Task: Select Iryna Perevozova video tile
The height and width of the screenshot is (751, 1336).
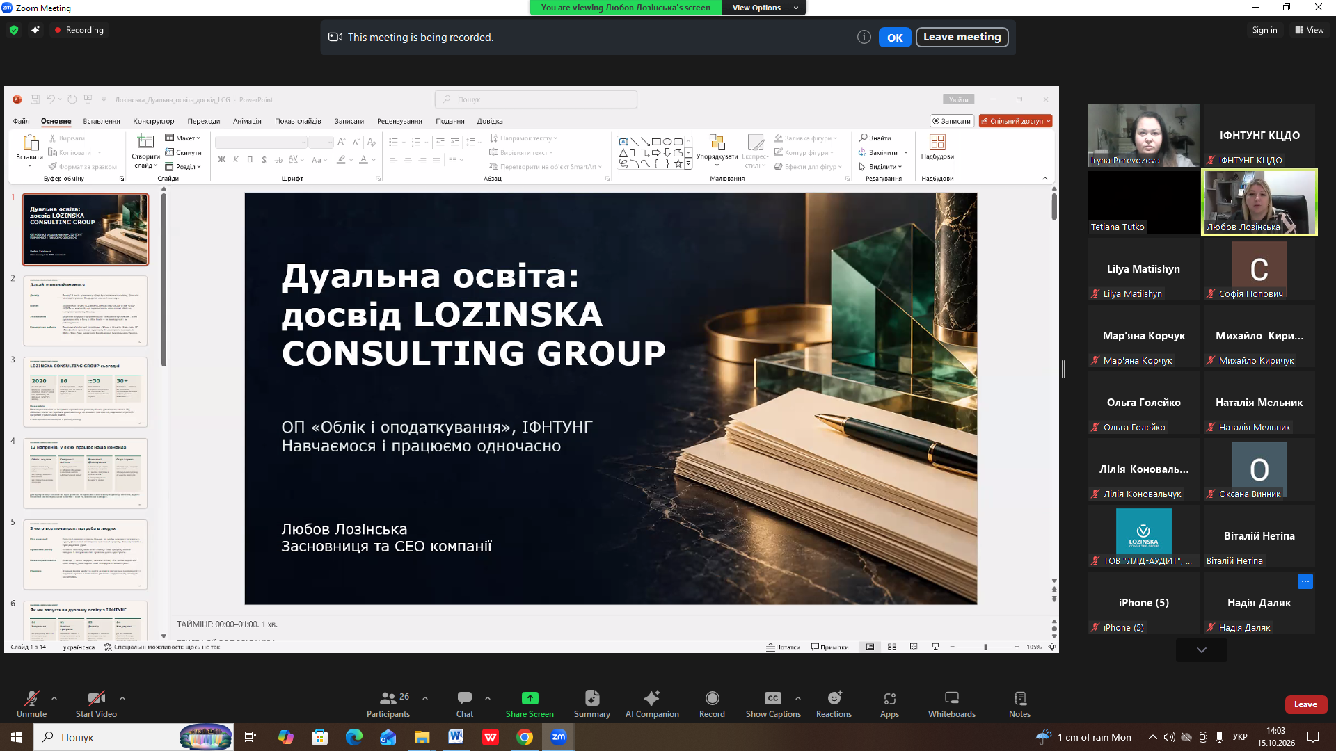Action: pos(1144,136)
